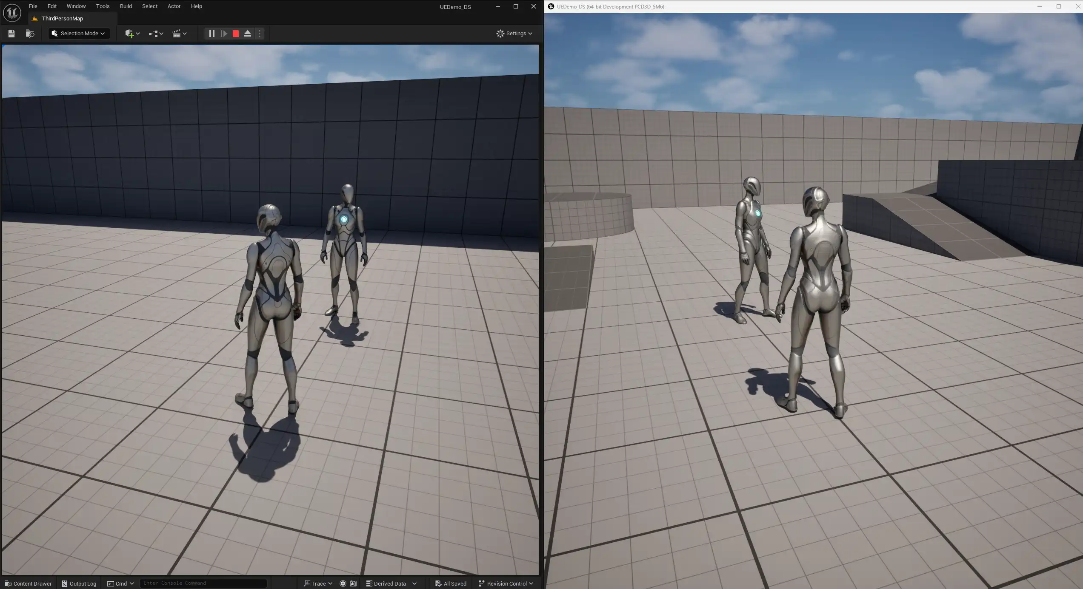
Task: Advance a single frame
Action: (224, 34)
